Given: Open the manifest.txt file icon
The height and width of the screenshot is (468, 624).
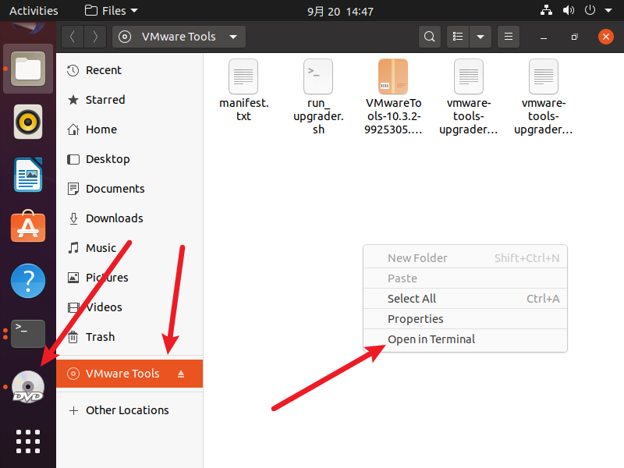Looking at the screenshot, I should (x=243, y=76).
